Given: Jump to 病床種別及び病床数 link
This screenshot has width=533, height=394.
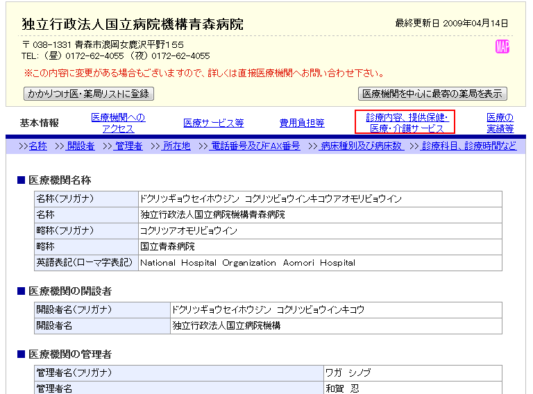Looking at the screenshot, I should click(x=362, y=146).
